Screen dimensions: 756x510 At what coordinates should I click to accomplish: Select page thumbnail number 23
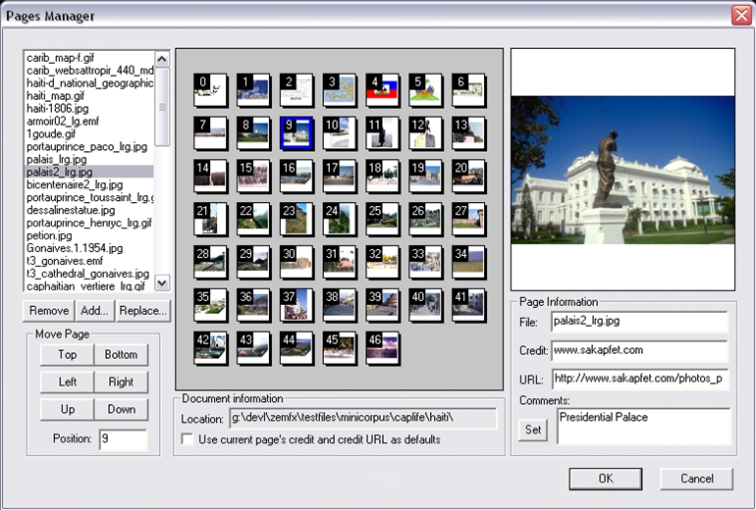[297, 220]
